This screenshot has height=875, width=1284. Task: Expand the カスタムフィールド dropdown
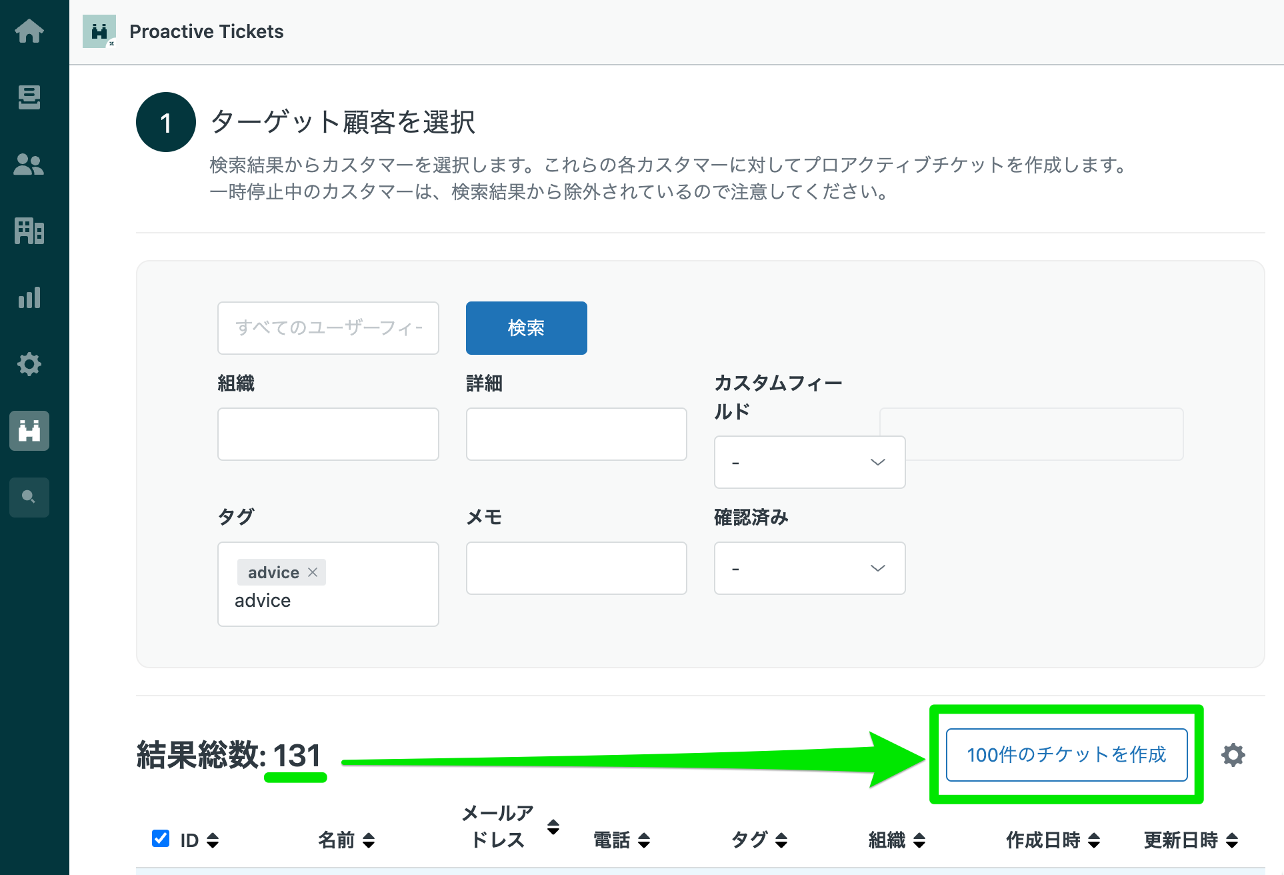(809, 462)
